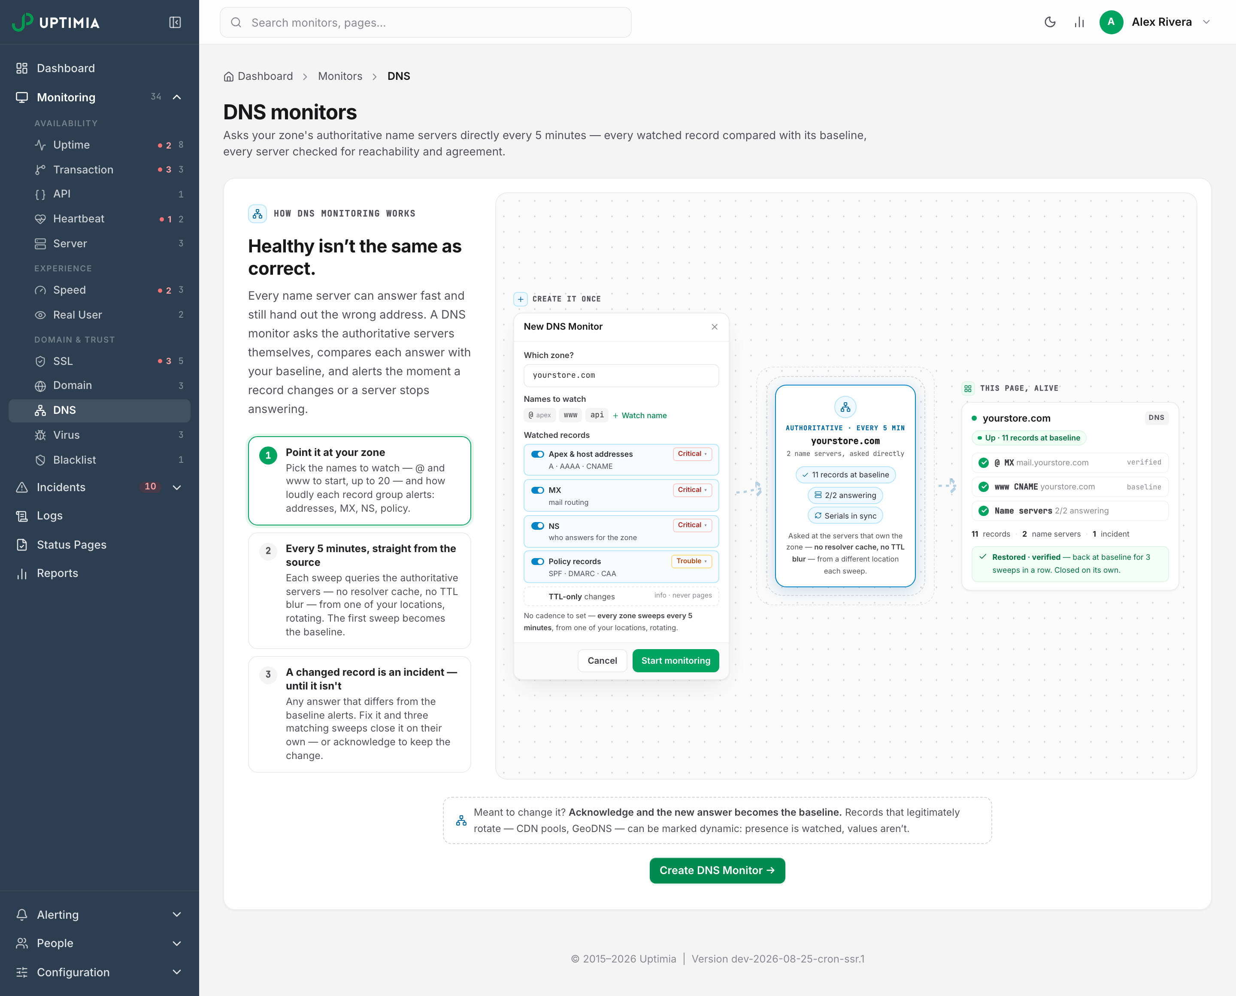Click the home icon in breadcrumb

coord(228,76)
